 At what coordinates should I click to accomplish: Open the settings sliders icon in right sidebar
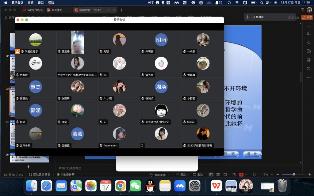[x=308, y=34]
